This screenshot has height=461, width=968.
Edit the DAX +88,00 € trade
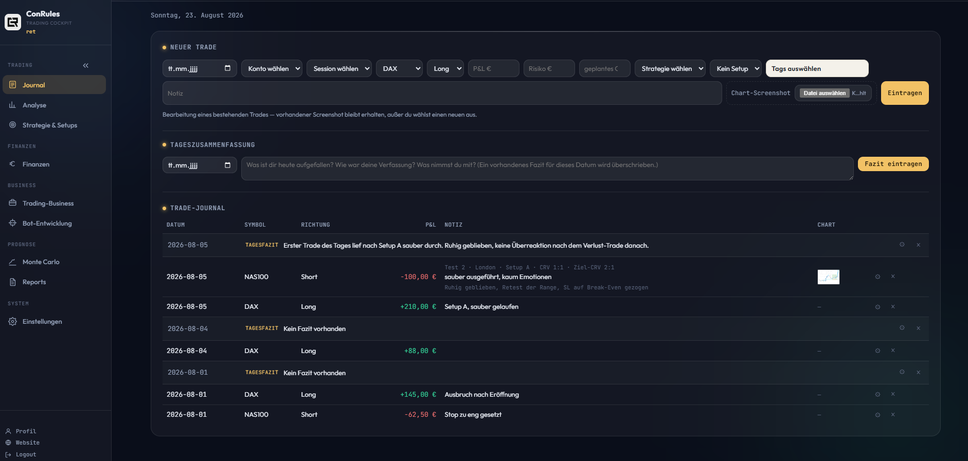point(878,351)
